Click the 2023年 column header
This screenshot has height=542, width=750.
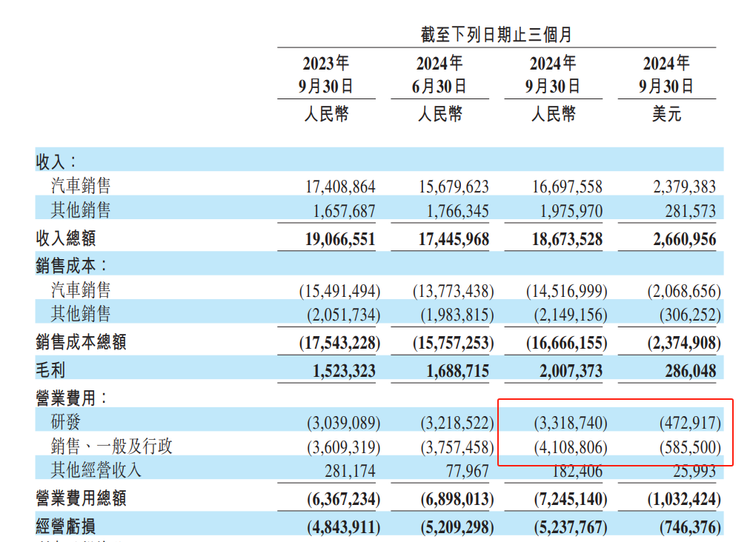click(326, 63)
